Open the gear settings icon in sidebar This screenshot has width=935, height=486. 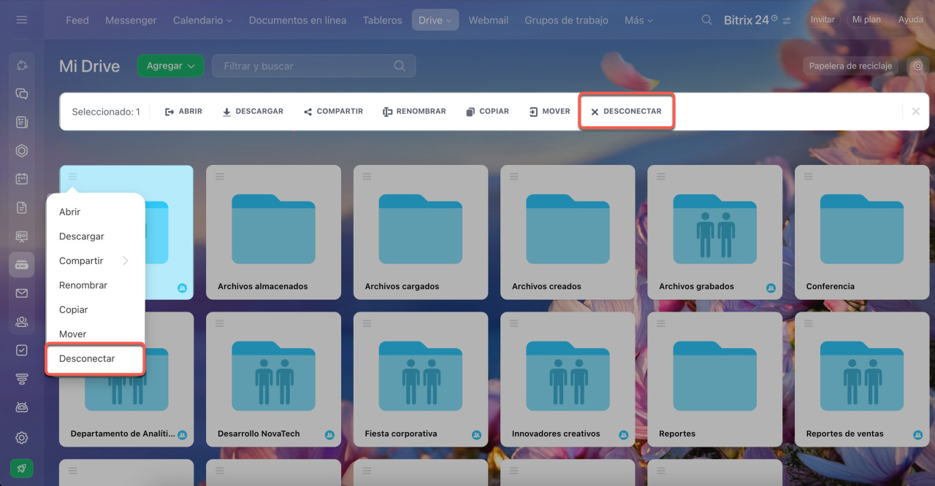21,438
